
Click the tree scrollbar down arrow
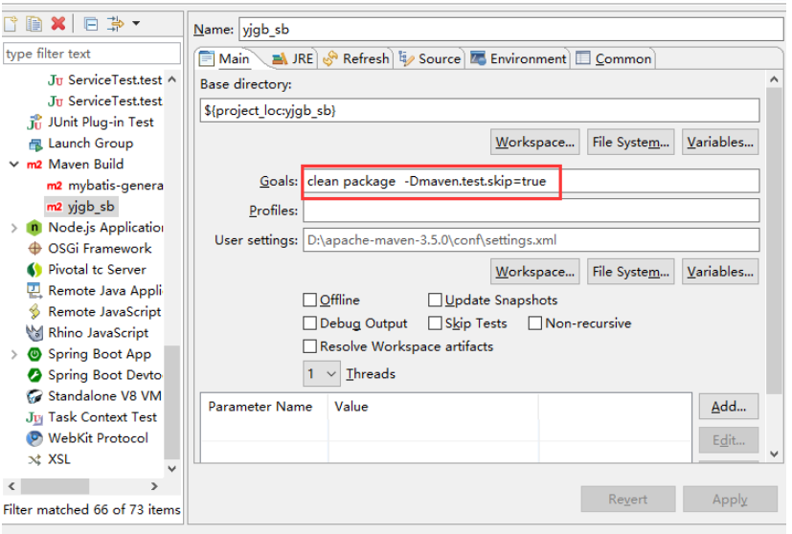pyautogui.click(x=172, y=469)
